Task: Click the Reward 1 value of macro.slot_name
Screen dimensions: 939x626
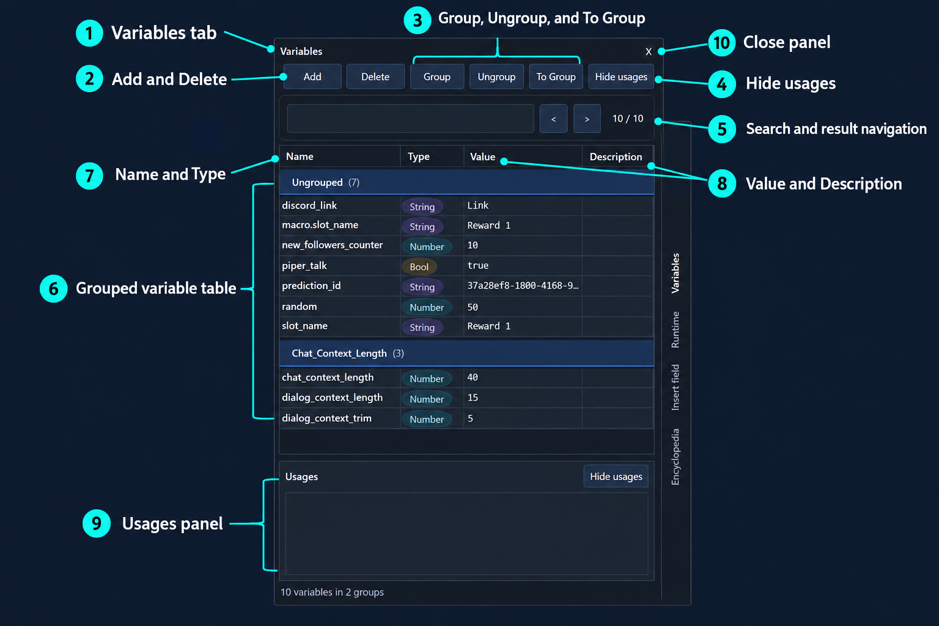Action: coord(489,226)
